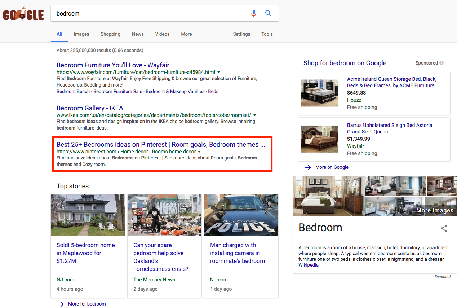Click the Google doodle logo
This screenshot has height=307, width=457.
[23, 14]
